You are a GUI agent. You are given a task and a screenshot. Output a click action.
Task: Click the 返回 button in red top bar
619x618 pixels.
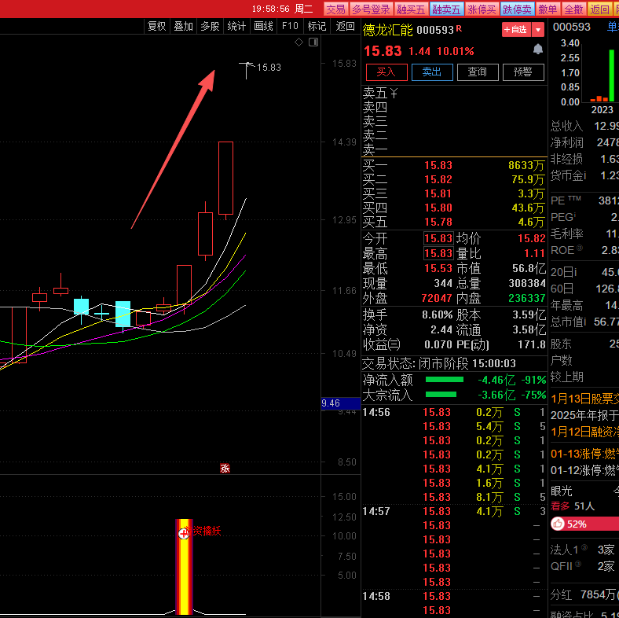coord(600,9)
